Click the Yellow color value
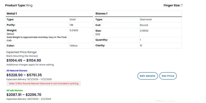 (74, 46)
